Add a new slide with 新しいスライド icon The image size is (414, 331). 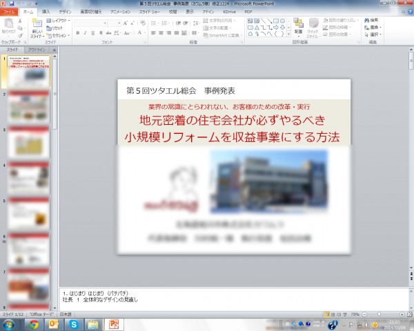37,23
